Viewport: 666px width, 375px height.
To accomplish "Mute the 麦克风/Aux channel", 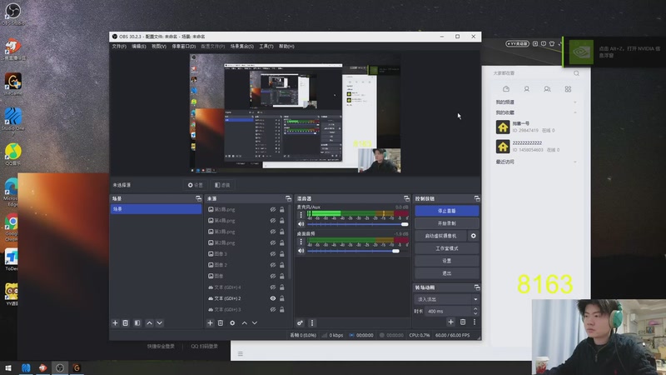I will click(301, 224).
